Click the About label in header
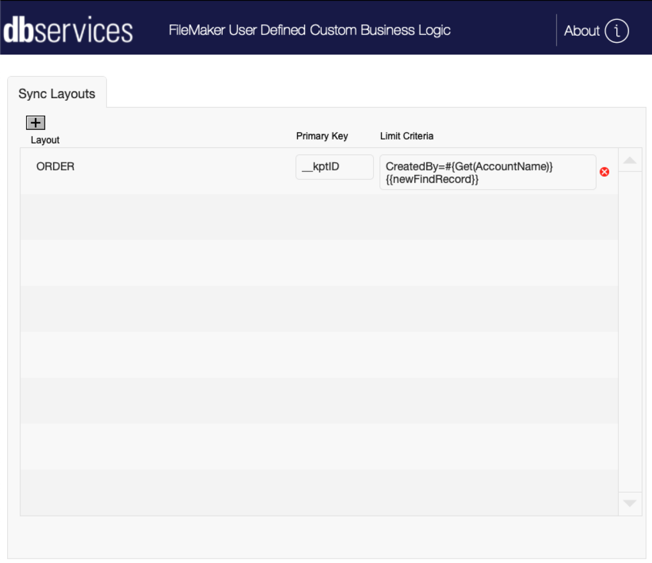Screen dimensions: 652x563 [x=582, y=31]
